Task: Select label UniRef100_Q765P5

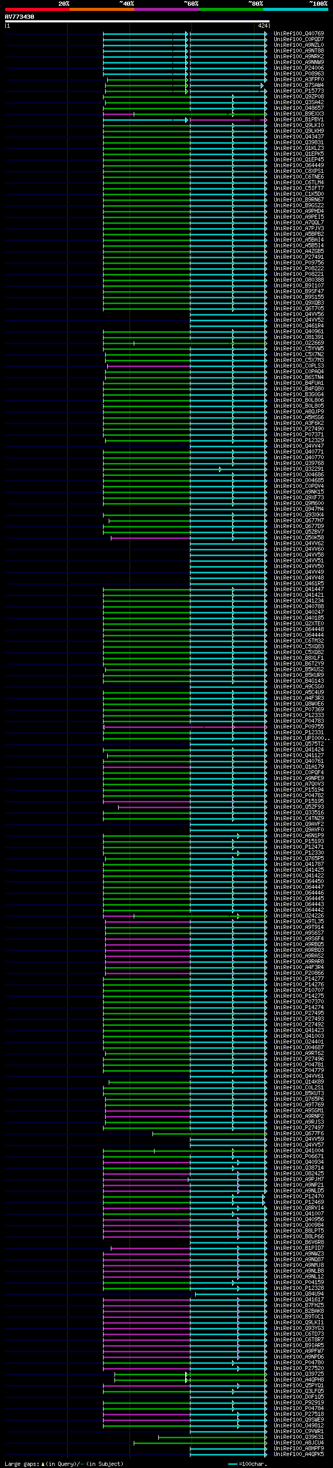Action: 299,858
